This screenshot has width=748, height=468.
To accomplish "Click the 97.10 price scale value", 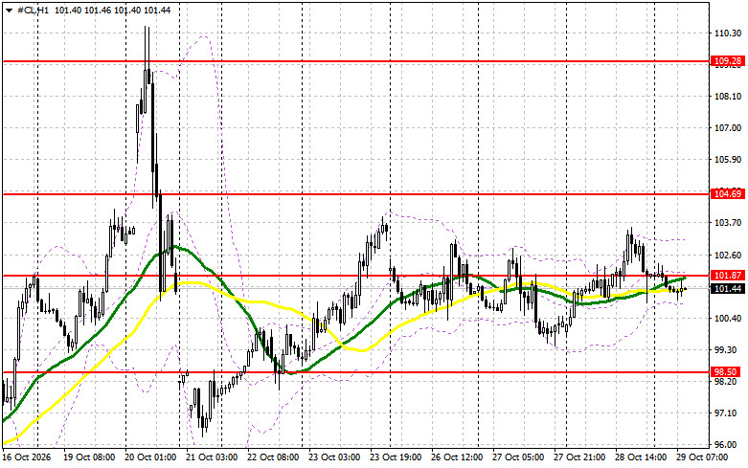I will (x=726, y=412).
